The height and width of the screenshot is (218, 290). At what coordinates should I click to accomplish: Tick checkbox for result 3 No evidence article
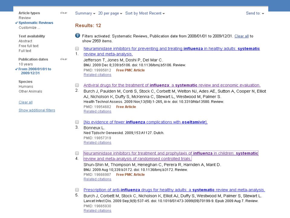click(x=77, y=122)
